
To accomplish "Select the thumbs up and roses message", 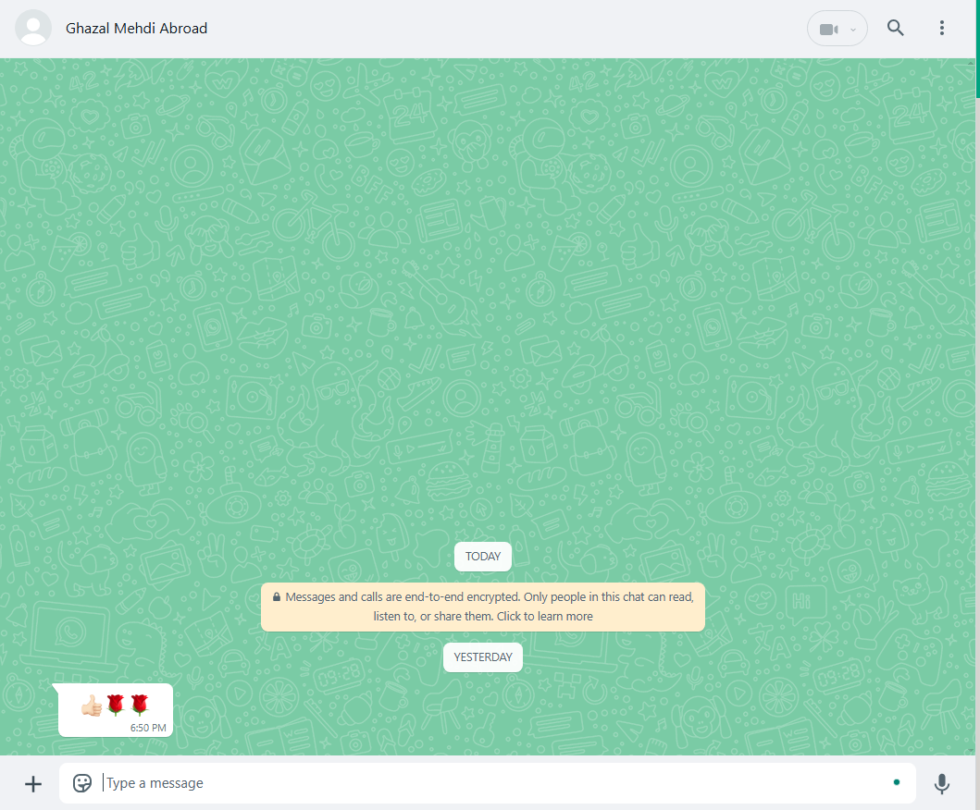I will pyautogui.click(x=116, y=710).
